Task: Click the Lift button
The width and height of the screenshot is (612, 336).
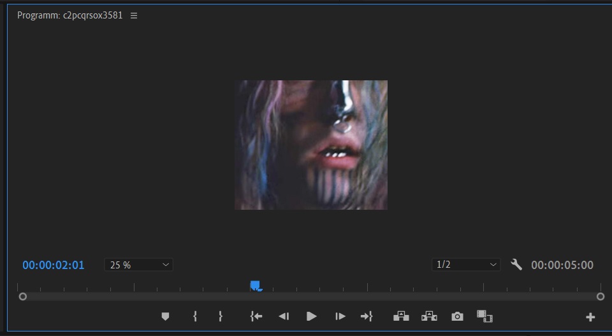Action: click(401, 316)
